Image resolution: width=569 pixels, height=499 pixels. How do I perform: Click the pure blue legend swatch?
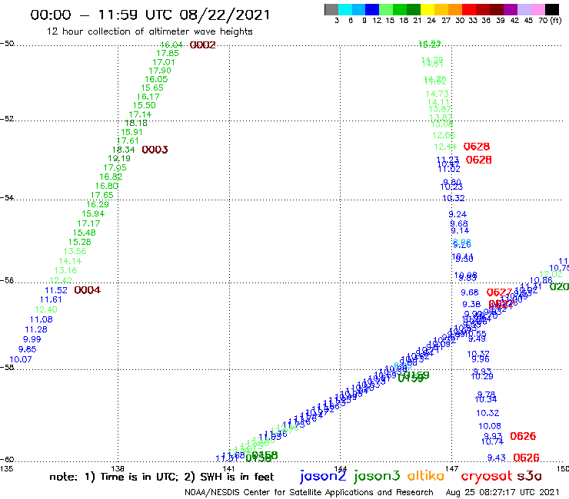pyautogui.click(x=373, y=9)
